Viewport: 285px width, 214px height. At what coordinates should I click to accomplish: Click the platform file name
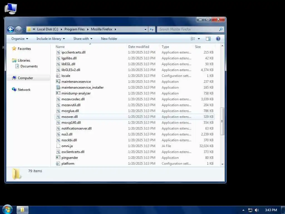point(68,163)
